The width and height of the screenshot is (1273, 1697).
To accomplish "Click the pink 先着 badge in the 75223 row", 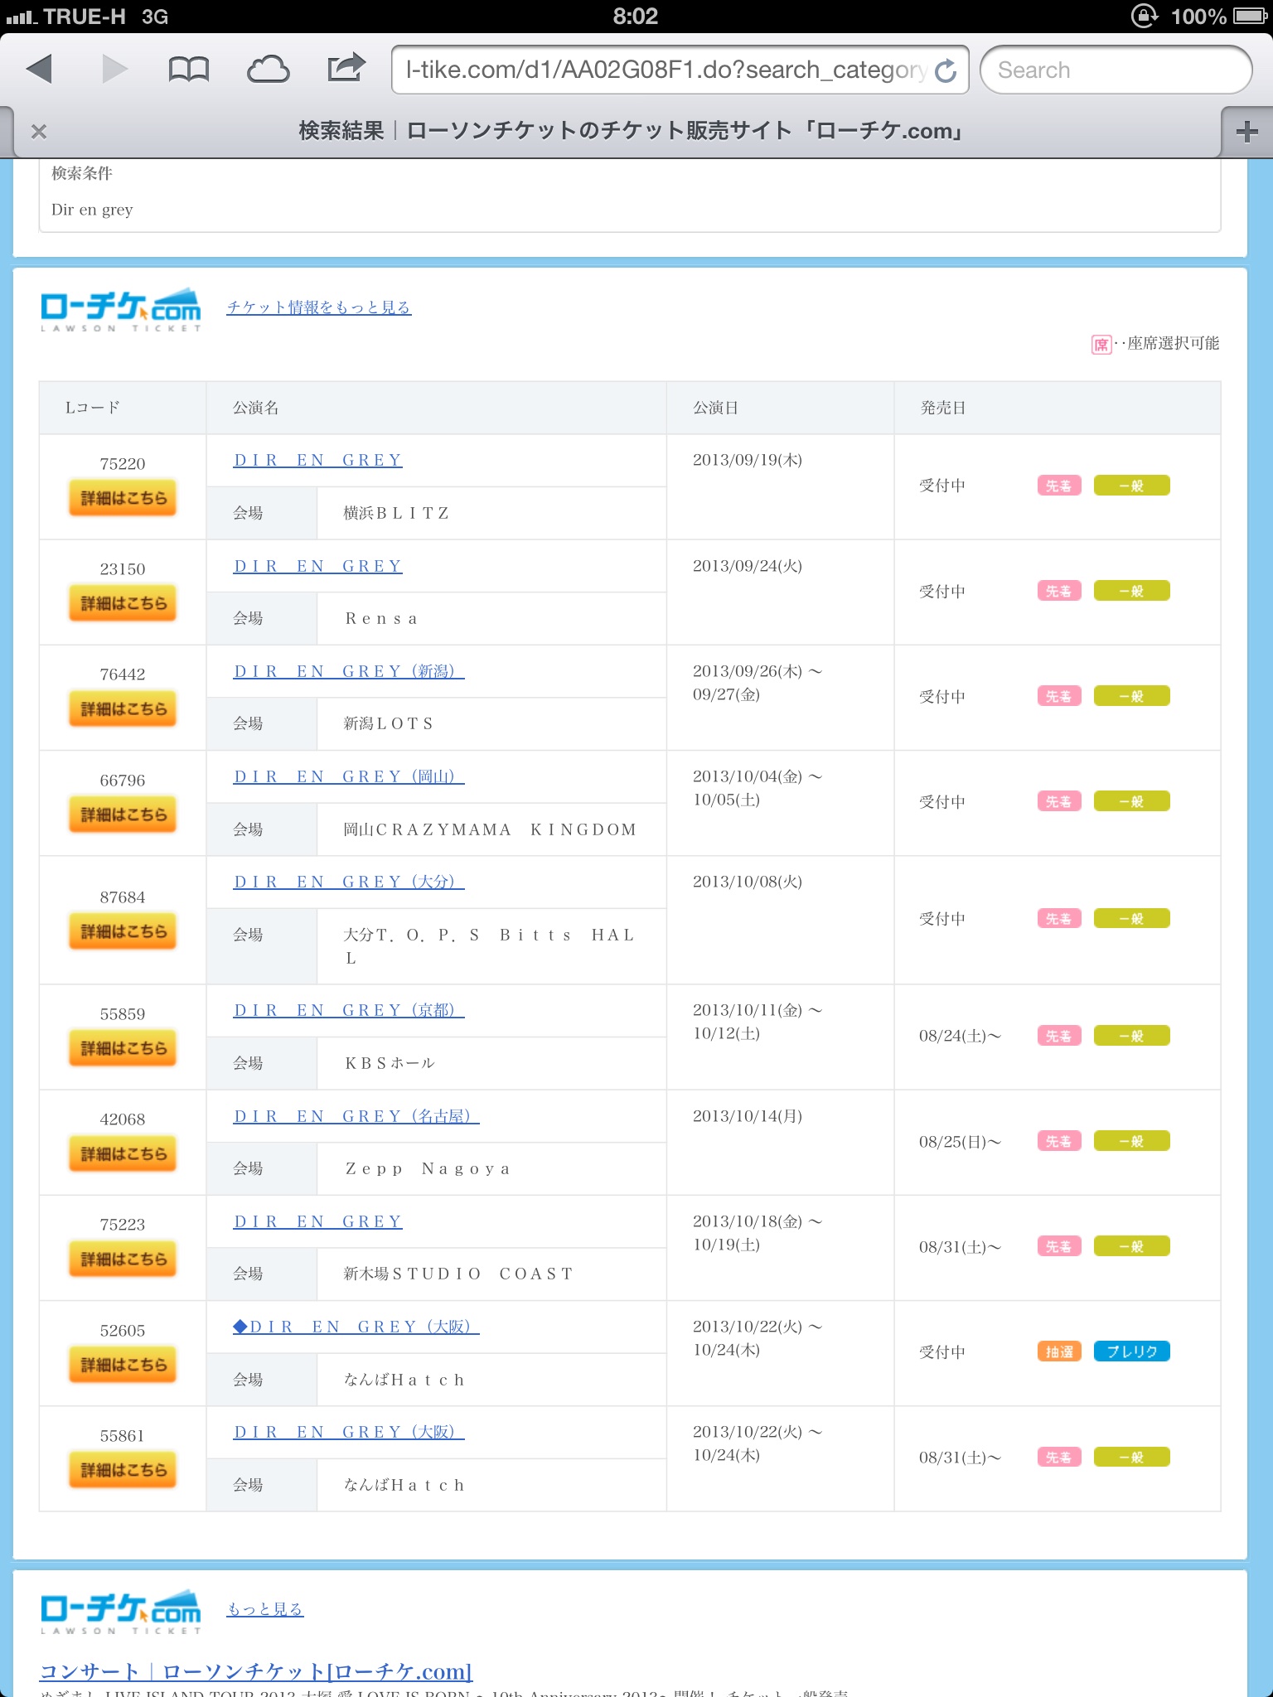I will click(1059, 1246).
